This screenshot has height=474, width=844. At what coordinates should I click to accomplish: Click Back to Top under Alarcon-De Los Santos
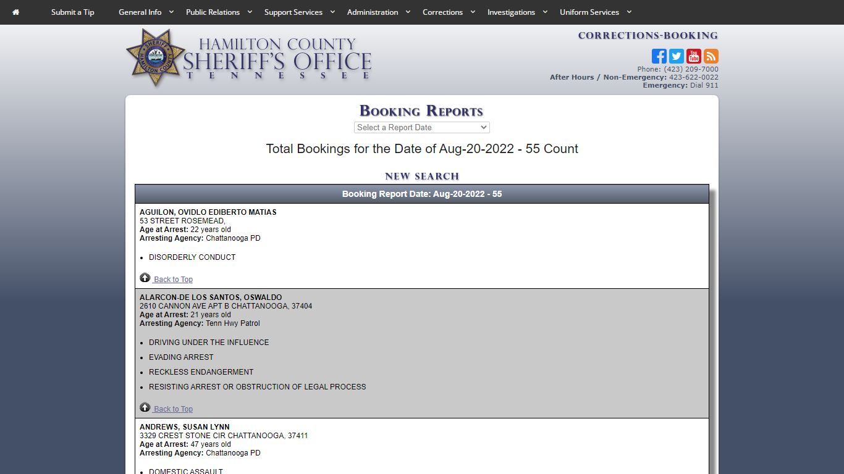[173, 409]
